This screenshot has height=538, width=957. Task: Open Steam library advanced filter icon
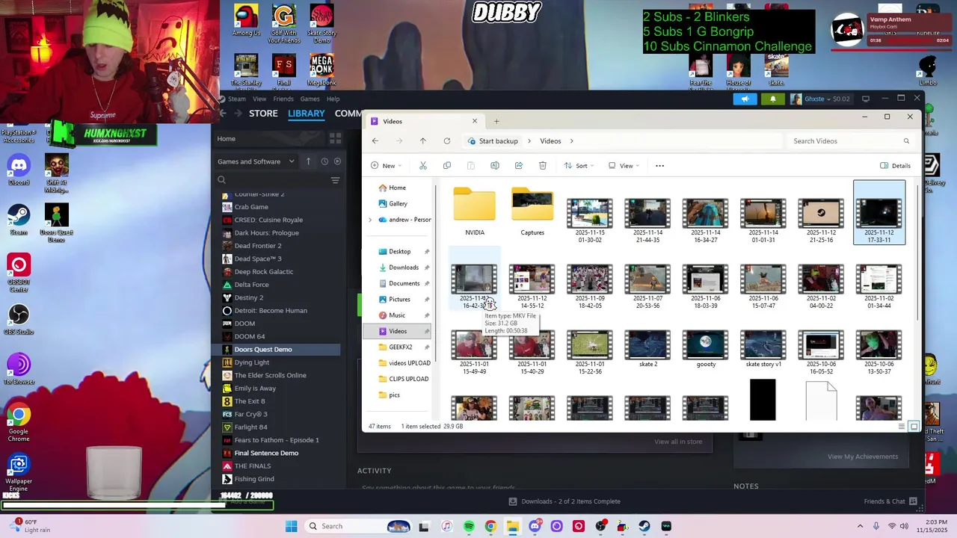click(x=335, y=180)
